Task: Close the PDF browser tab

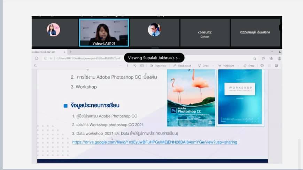Action: point(64,52)
